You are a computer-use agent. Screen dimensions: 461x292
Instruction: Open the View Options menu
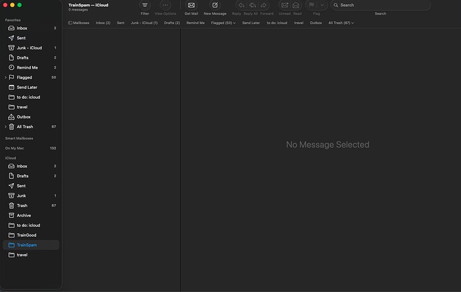point(165,5)
